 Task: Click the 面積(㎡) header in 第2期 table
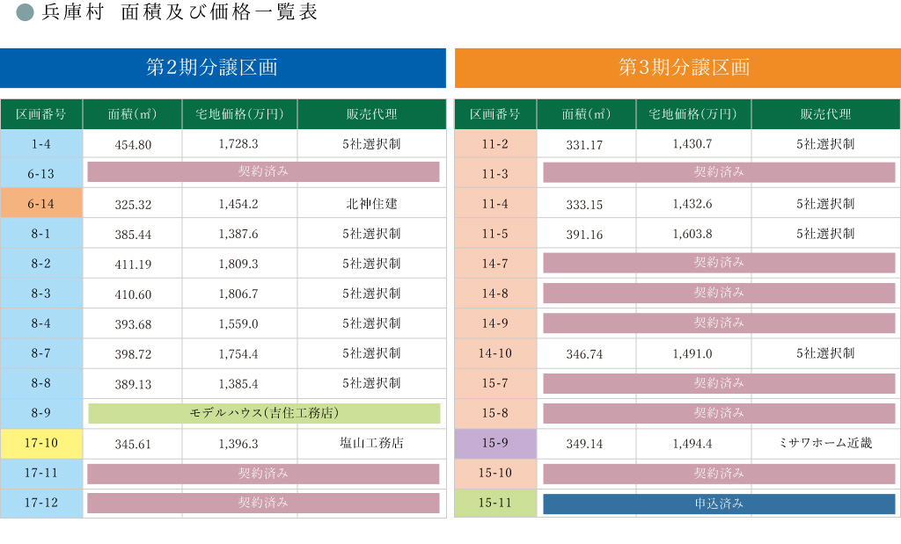132,114
